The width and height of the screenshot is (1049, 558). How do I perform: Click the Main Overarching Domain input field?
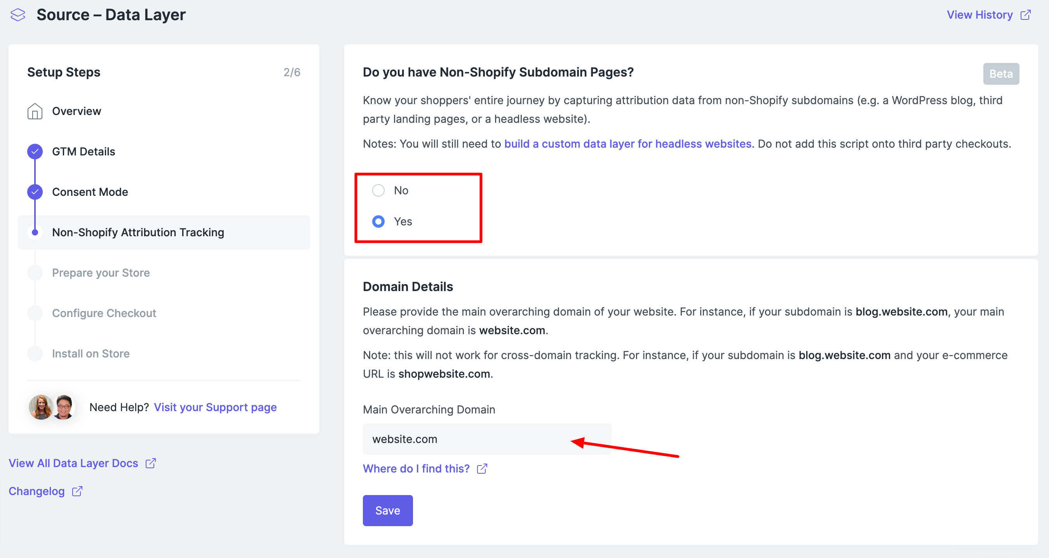487,439
